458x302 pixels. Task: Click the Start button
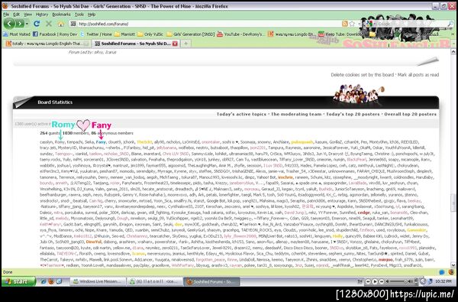coord(18,281)
